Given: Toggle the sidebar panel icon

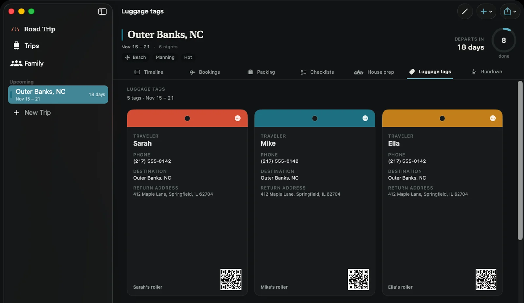Looking at the screenshot, I should click(102, 11).
